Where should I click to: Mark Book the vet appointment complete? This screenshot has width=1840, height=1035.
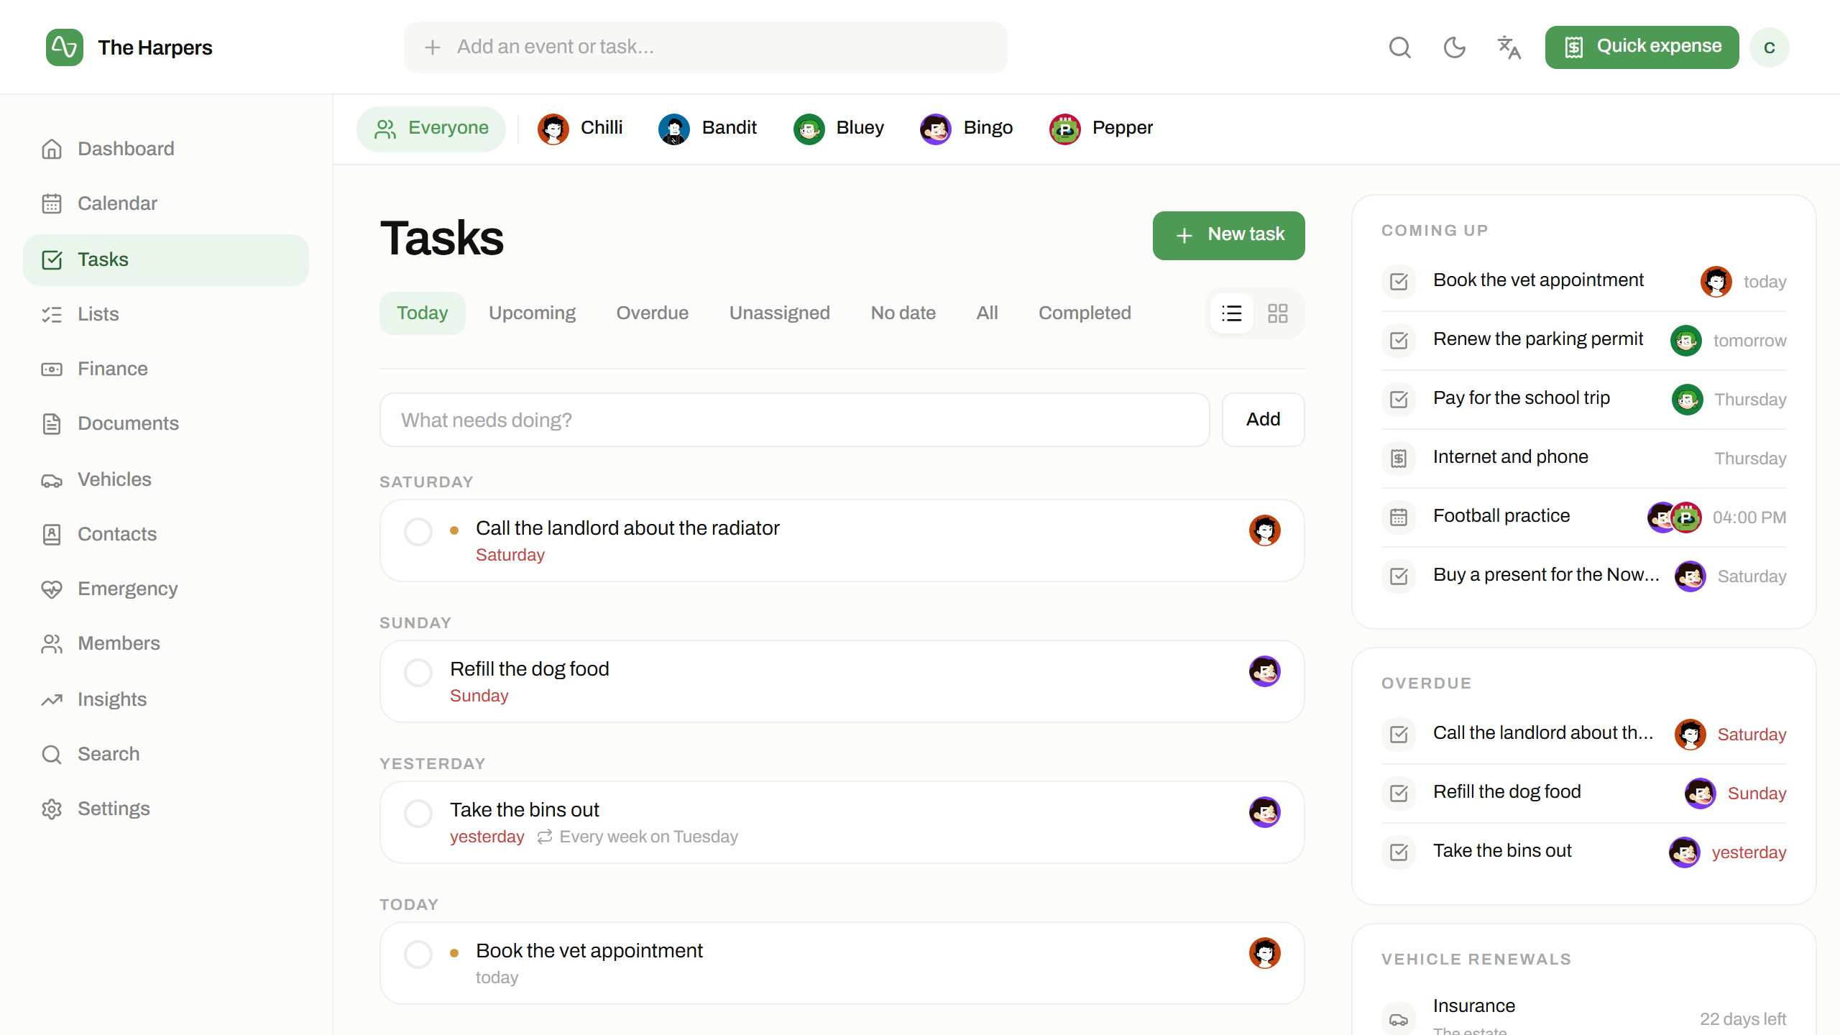[x=418, y=954]
